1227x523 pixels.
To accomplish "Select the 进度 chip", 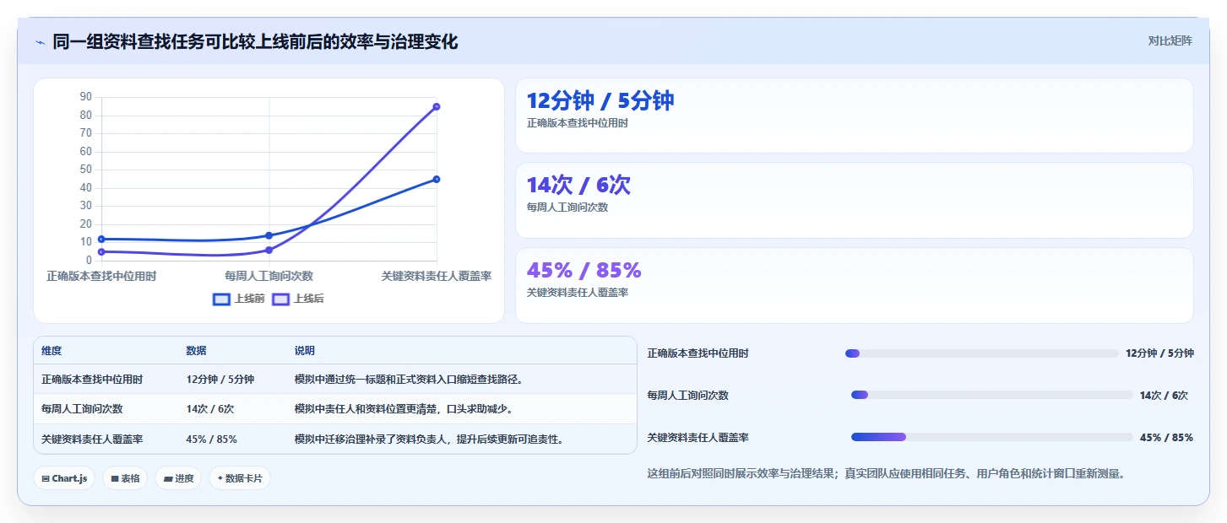I will pos(178,478).
